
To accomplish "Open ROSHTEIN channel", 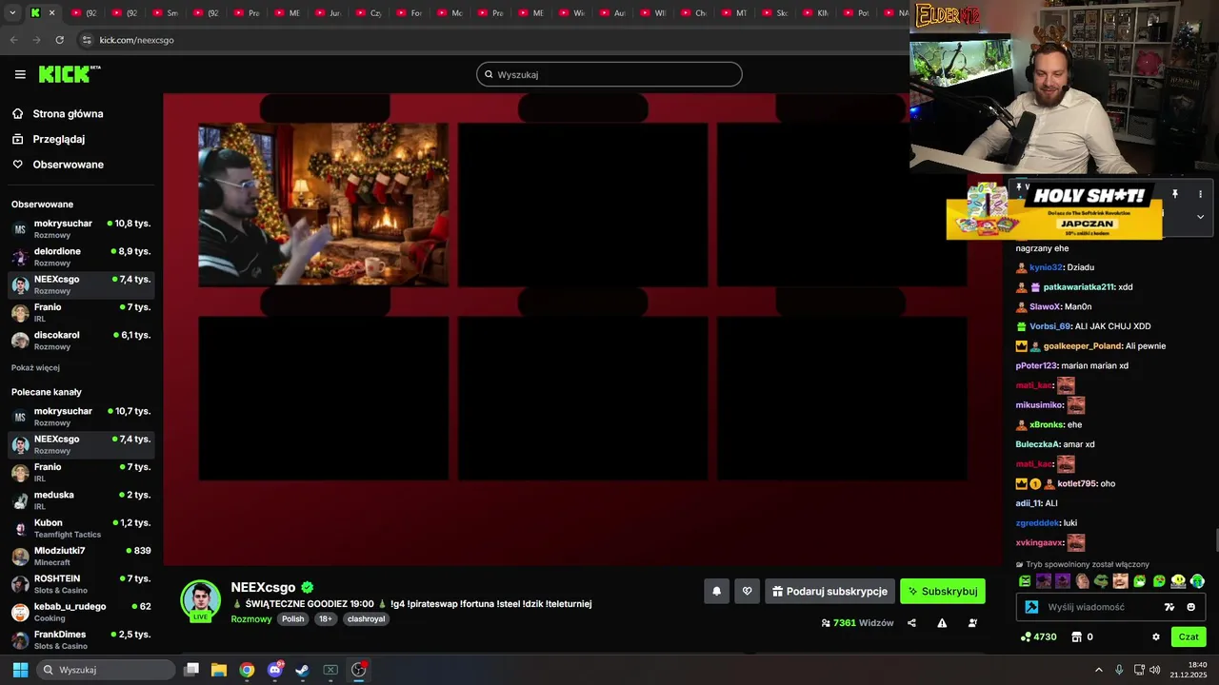I will tap(81, 583).
